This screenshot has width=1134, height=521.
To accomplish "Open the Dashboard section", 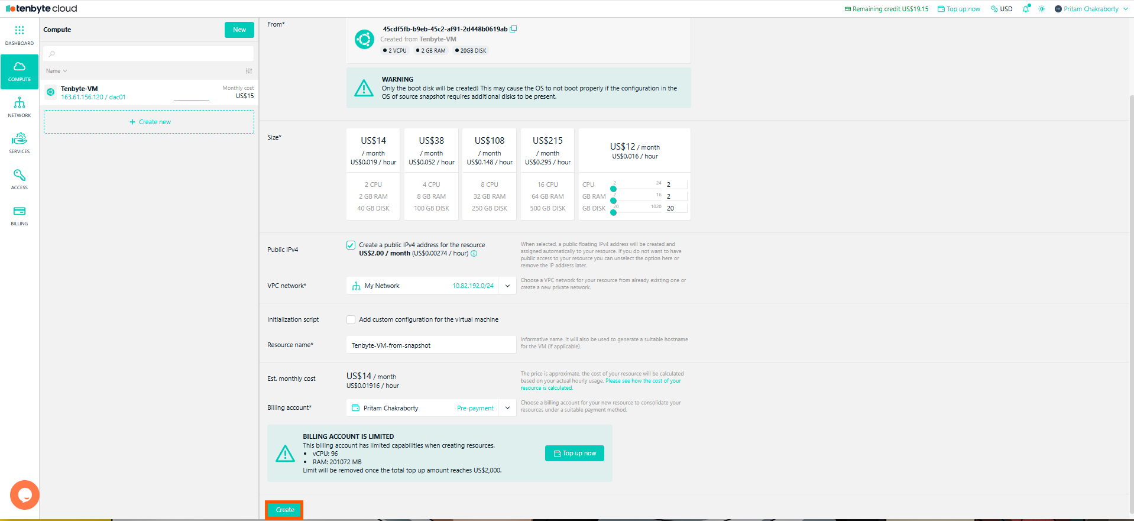I will tap(20, 35).
